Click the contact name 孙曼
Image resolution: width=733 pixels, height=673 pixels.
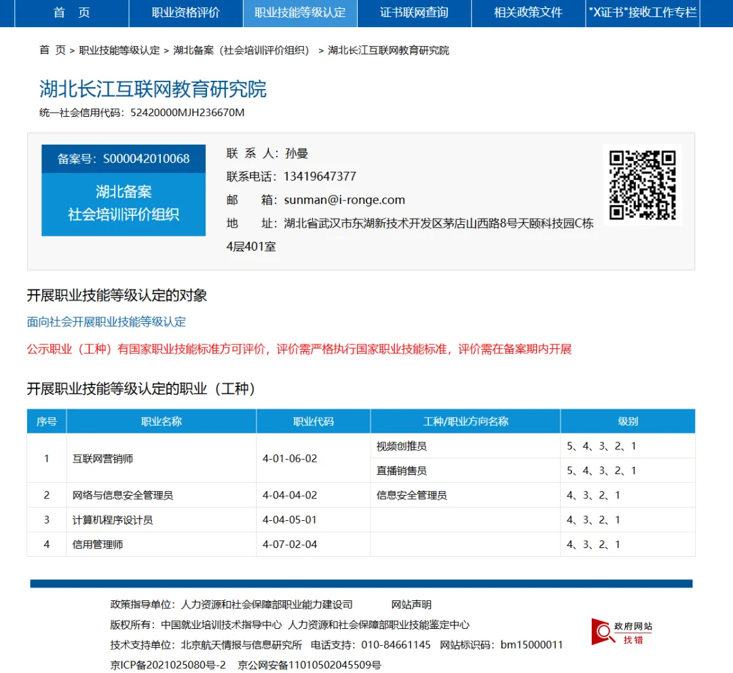[x=297, y=153]
